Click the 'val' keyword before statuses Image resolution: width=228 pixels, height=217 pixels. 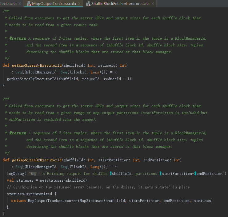point(10,180)
